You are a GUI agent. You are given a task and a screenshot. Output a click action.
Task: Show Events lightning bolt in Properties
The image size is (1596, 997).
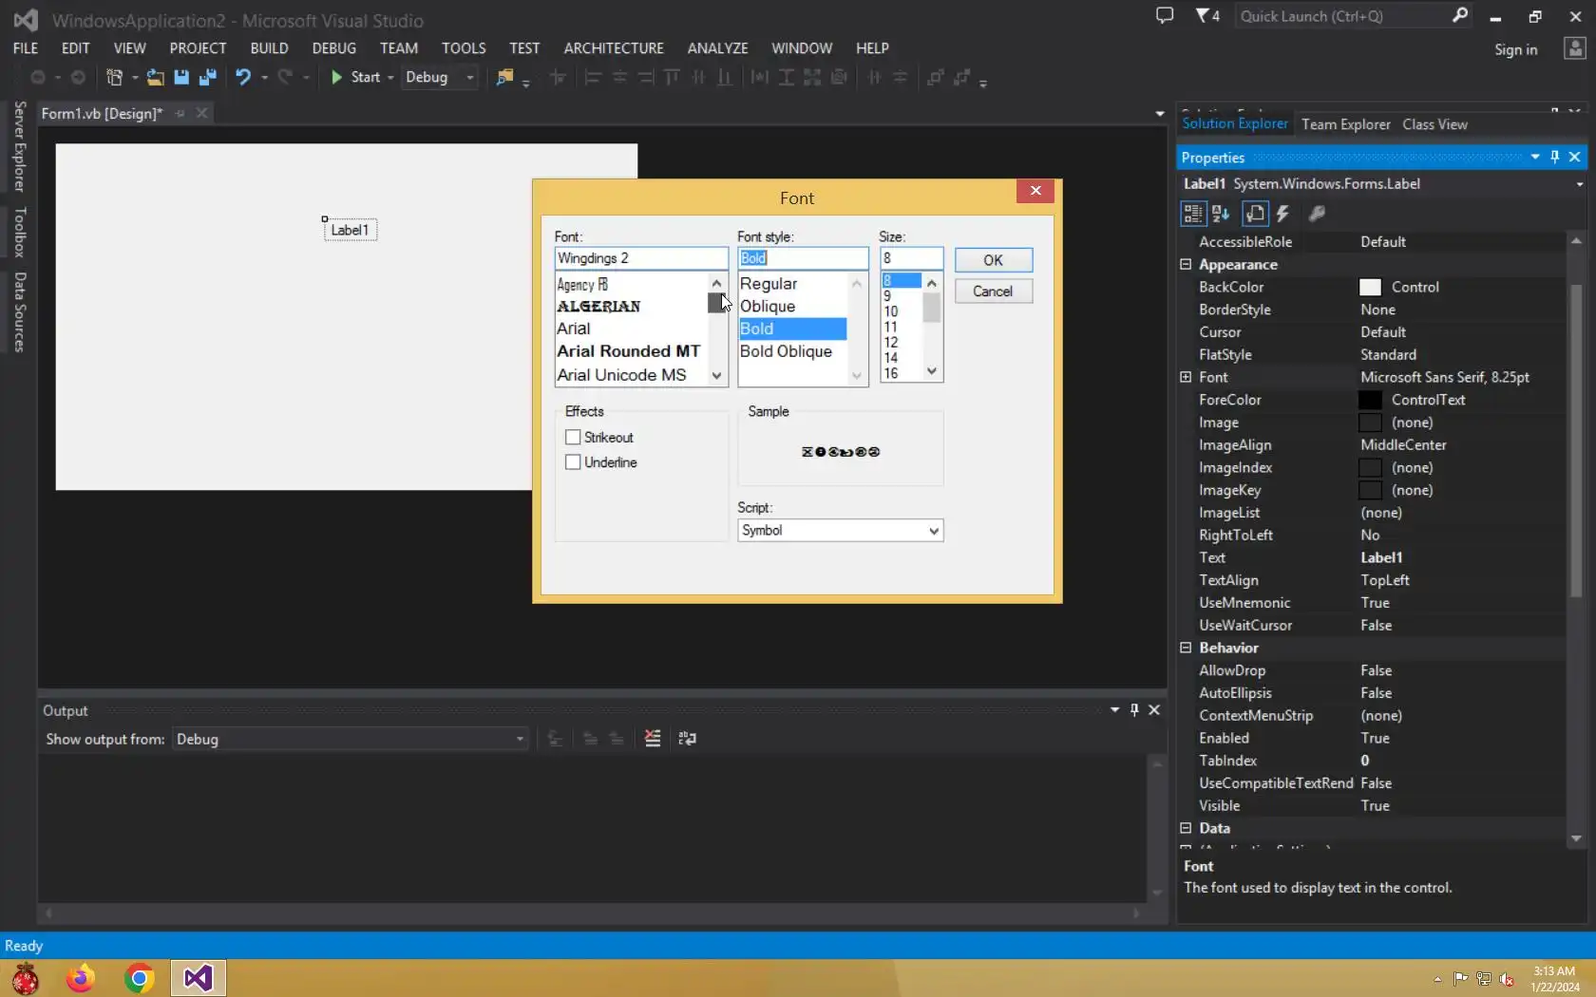(1283, 214)
